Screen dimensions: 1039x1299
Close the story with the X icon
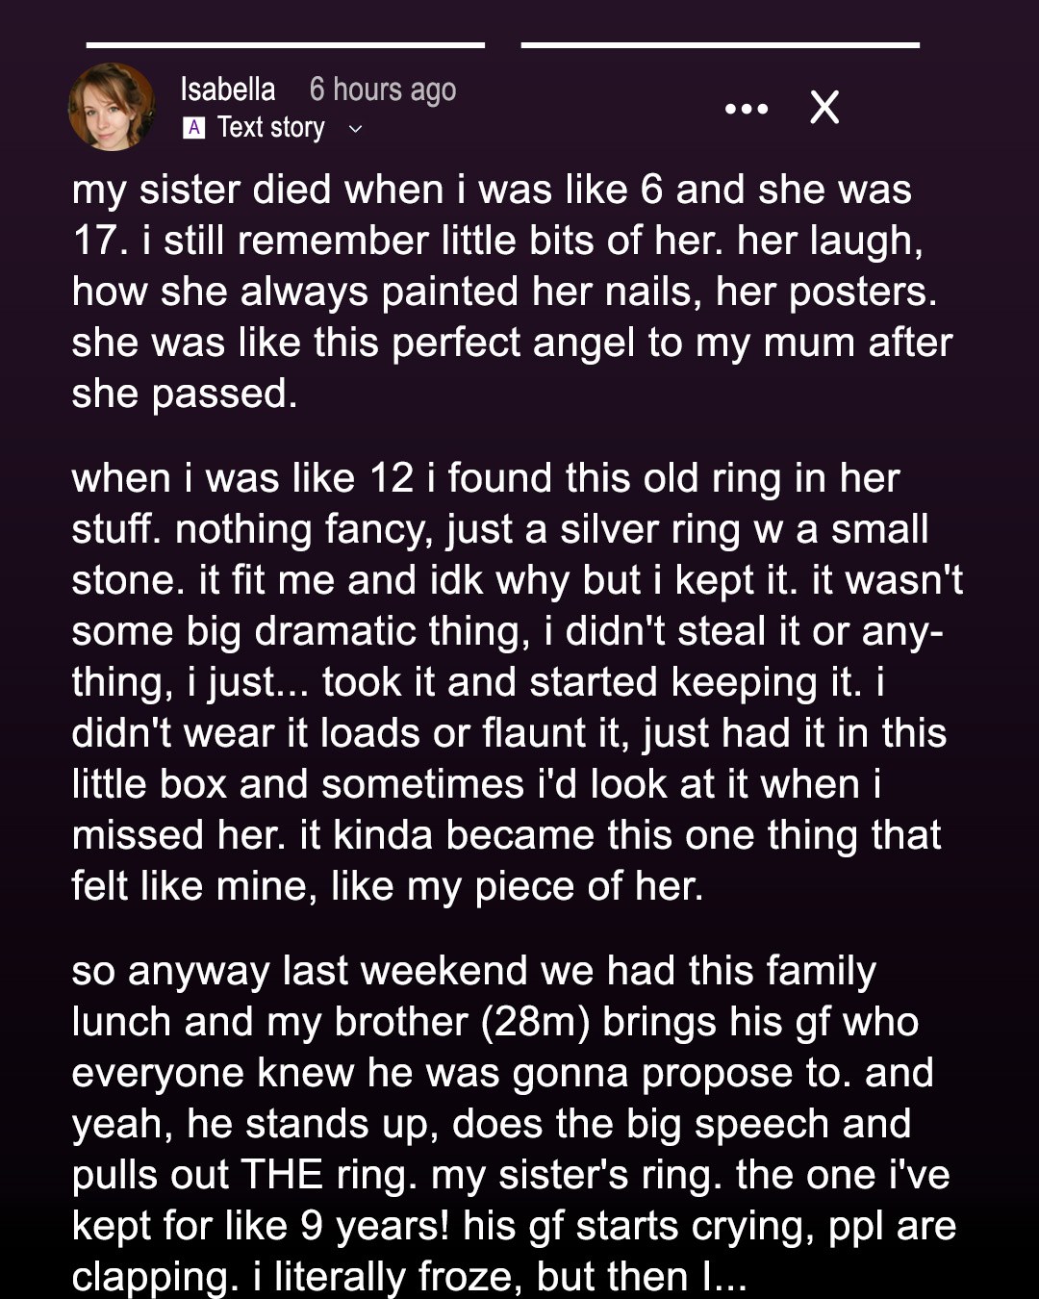pyautogui.click(x=824, y=108)
